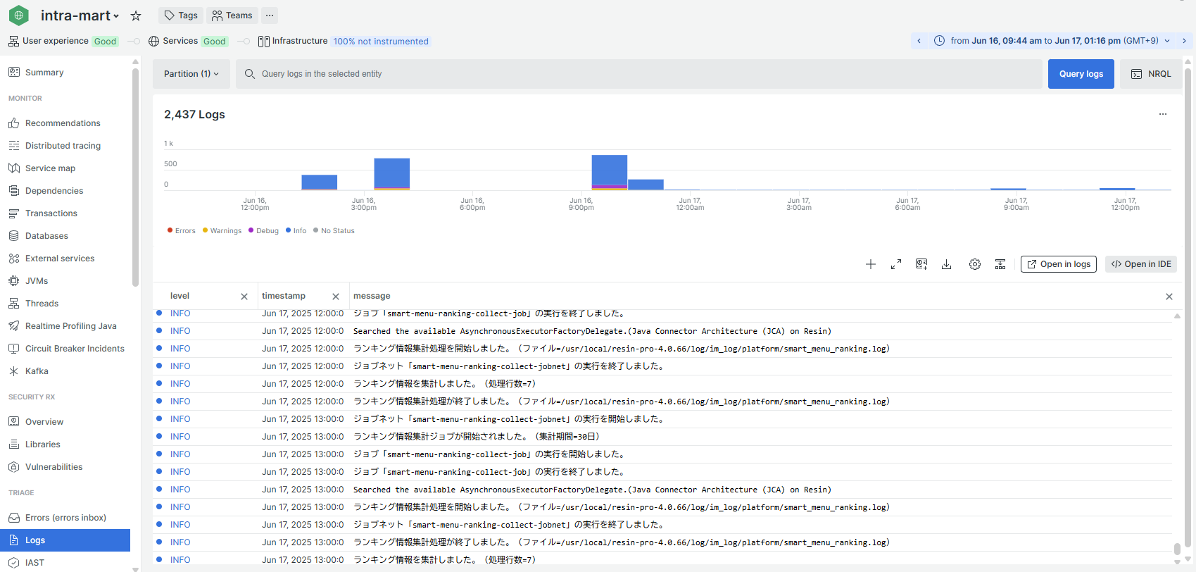Click the Errors (errors inbox) icon
Image resolution: width=1196 pixels, height=572 pixels.
pos(13,518)
